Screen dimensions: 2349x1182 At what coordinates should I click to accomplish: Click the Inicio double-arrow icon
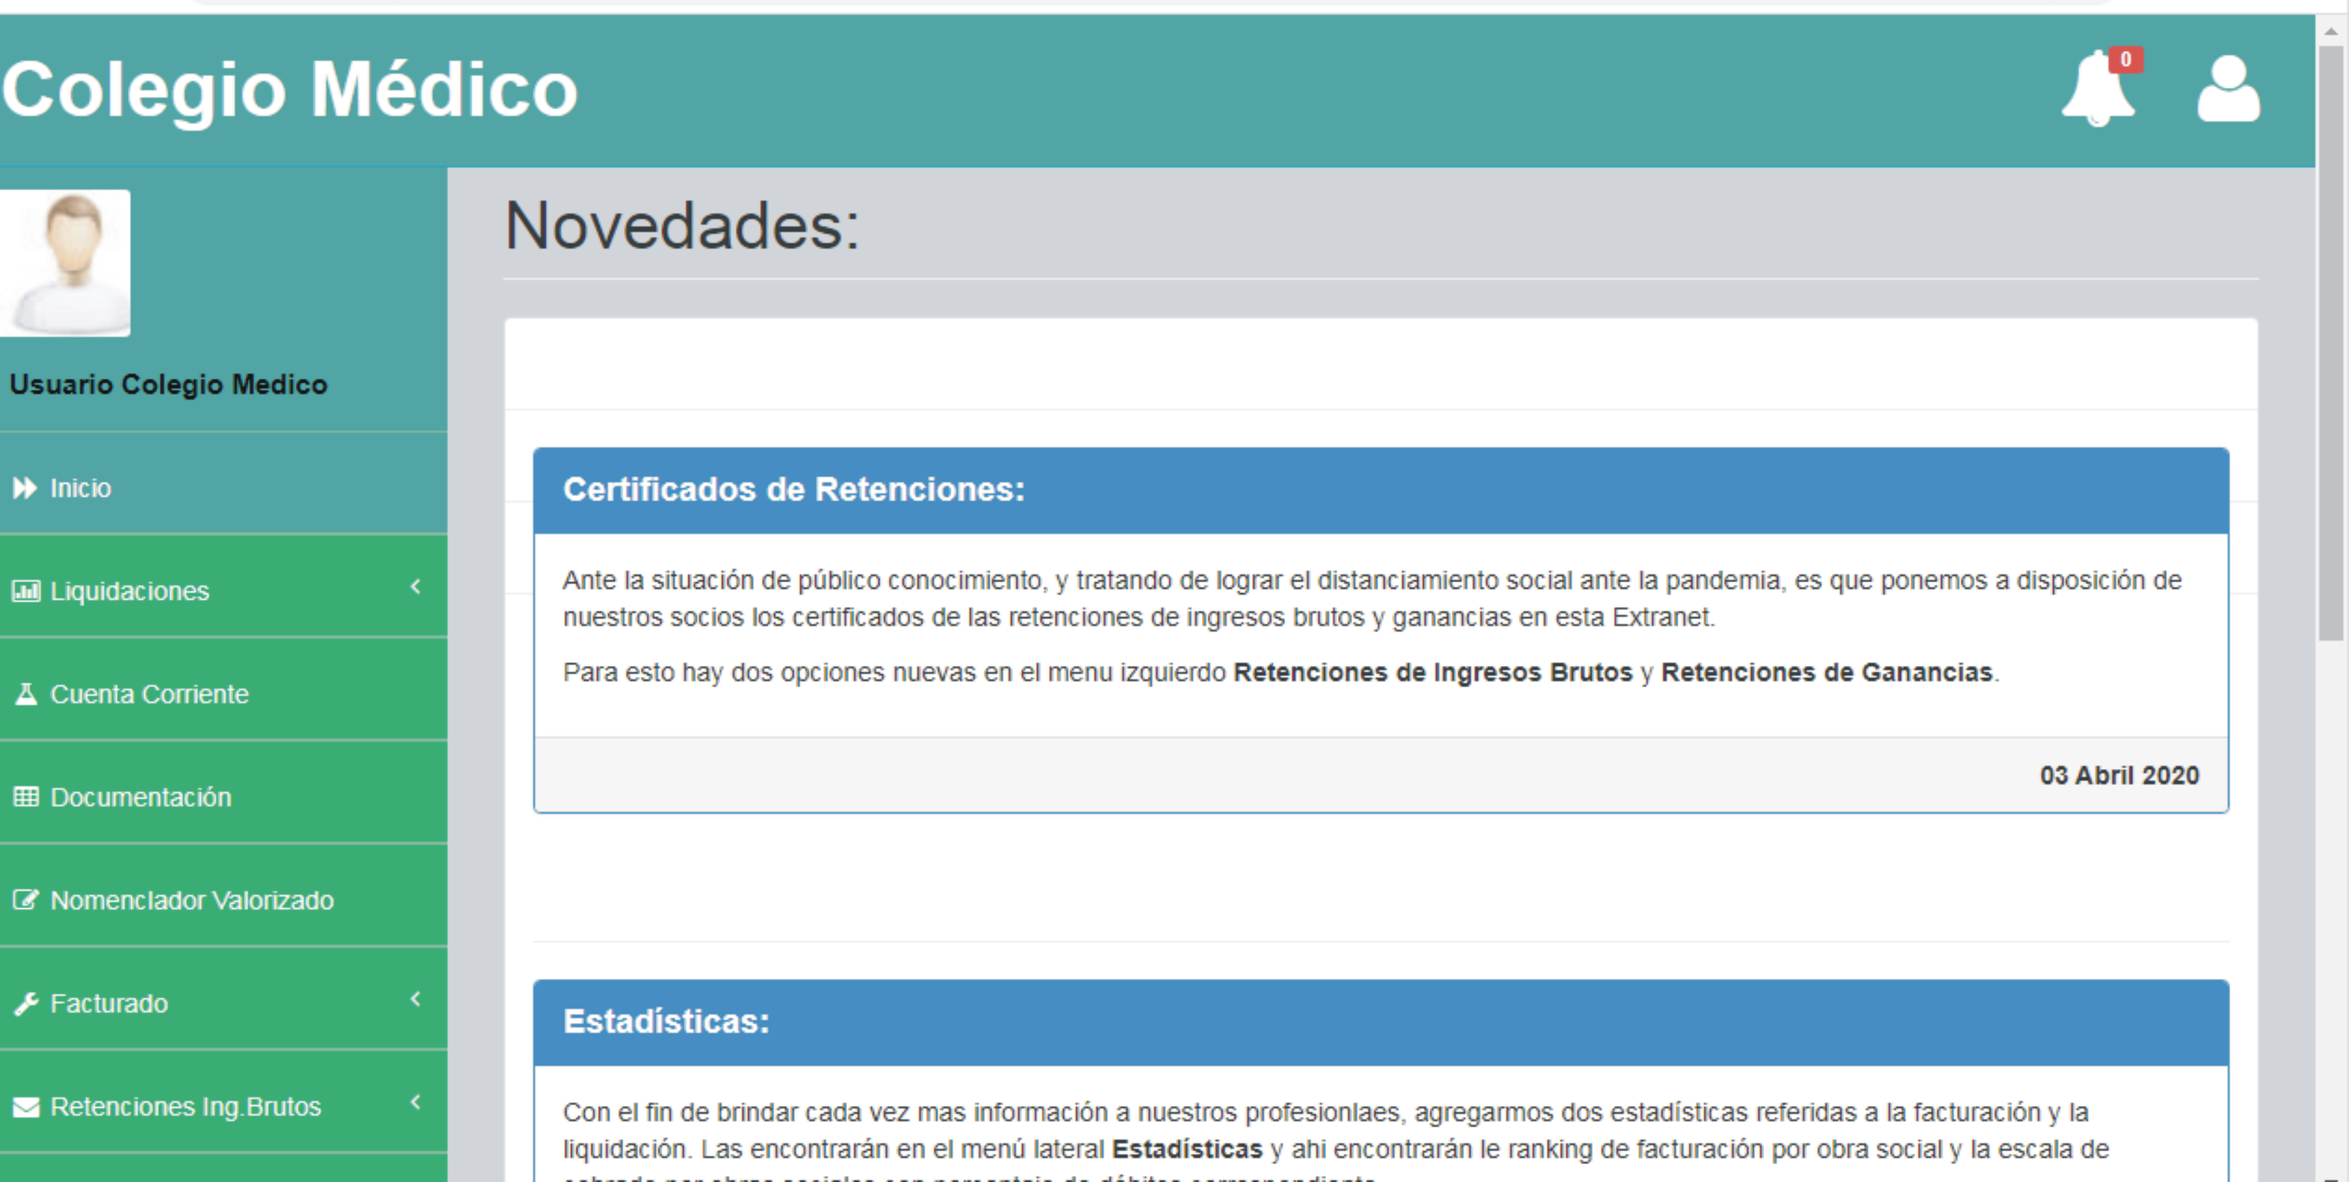(25, 488)
